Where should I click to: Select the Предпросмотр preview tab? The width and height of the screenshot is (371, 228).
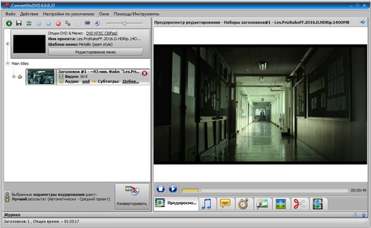(176, 203)
